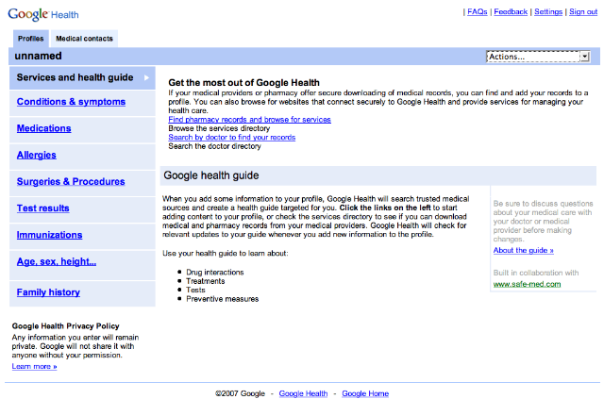
Task: Switch to the Medical contacts tab
Action: [x=84, y=39]
